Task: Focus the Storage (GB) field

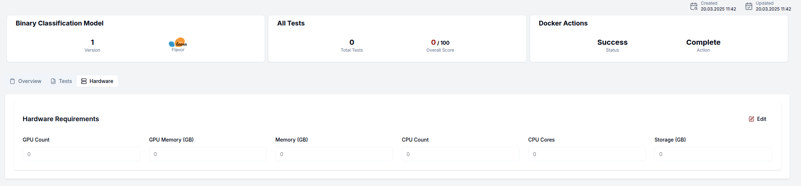Action: point(713,154)
